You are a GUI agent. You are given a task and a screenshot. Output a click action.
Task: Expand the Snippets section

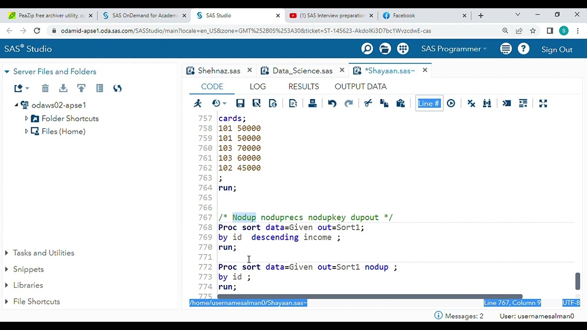6,269
